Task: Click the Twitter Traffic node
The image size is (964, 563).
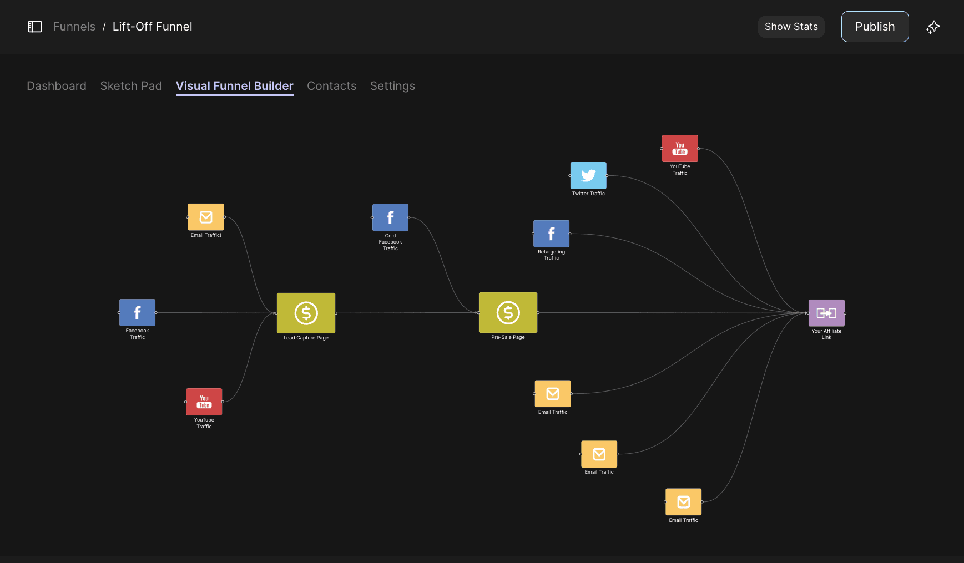Action: tap(588, 175)
